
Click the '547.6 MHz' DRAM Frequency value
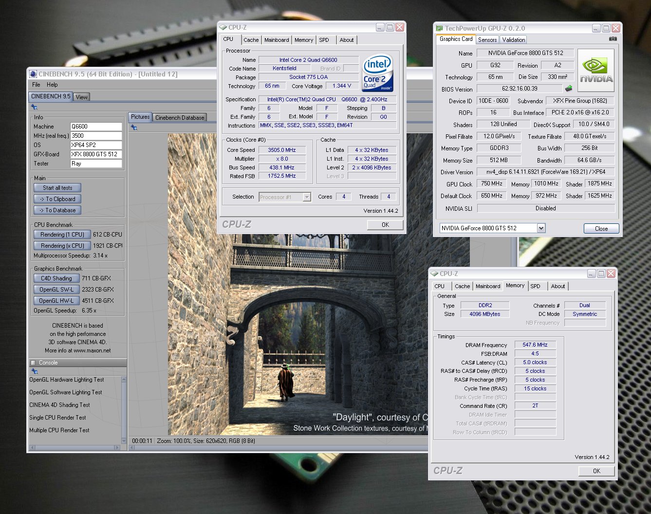click(x=535, y=345)
